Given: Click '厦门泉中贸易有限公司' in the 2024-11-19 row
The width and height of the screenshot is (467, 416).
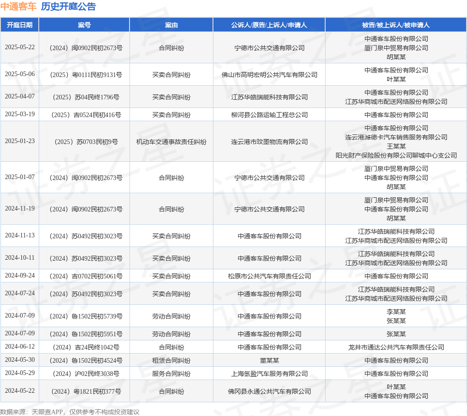Looking at the screenshot, I should pos(396,200).
